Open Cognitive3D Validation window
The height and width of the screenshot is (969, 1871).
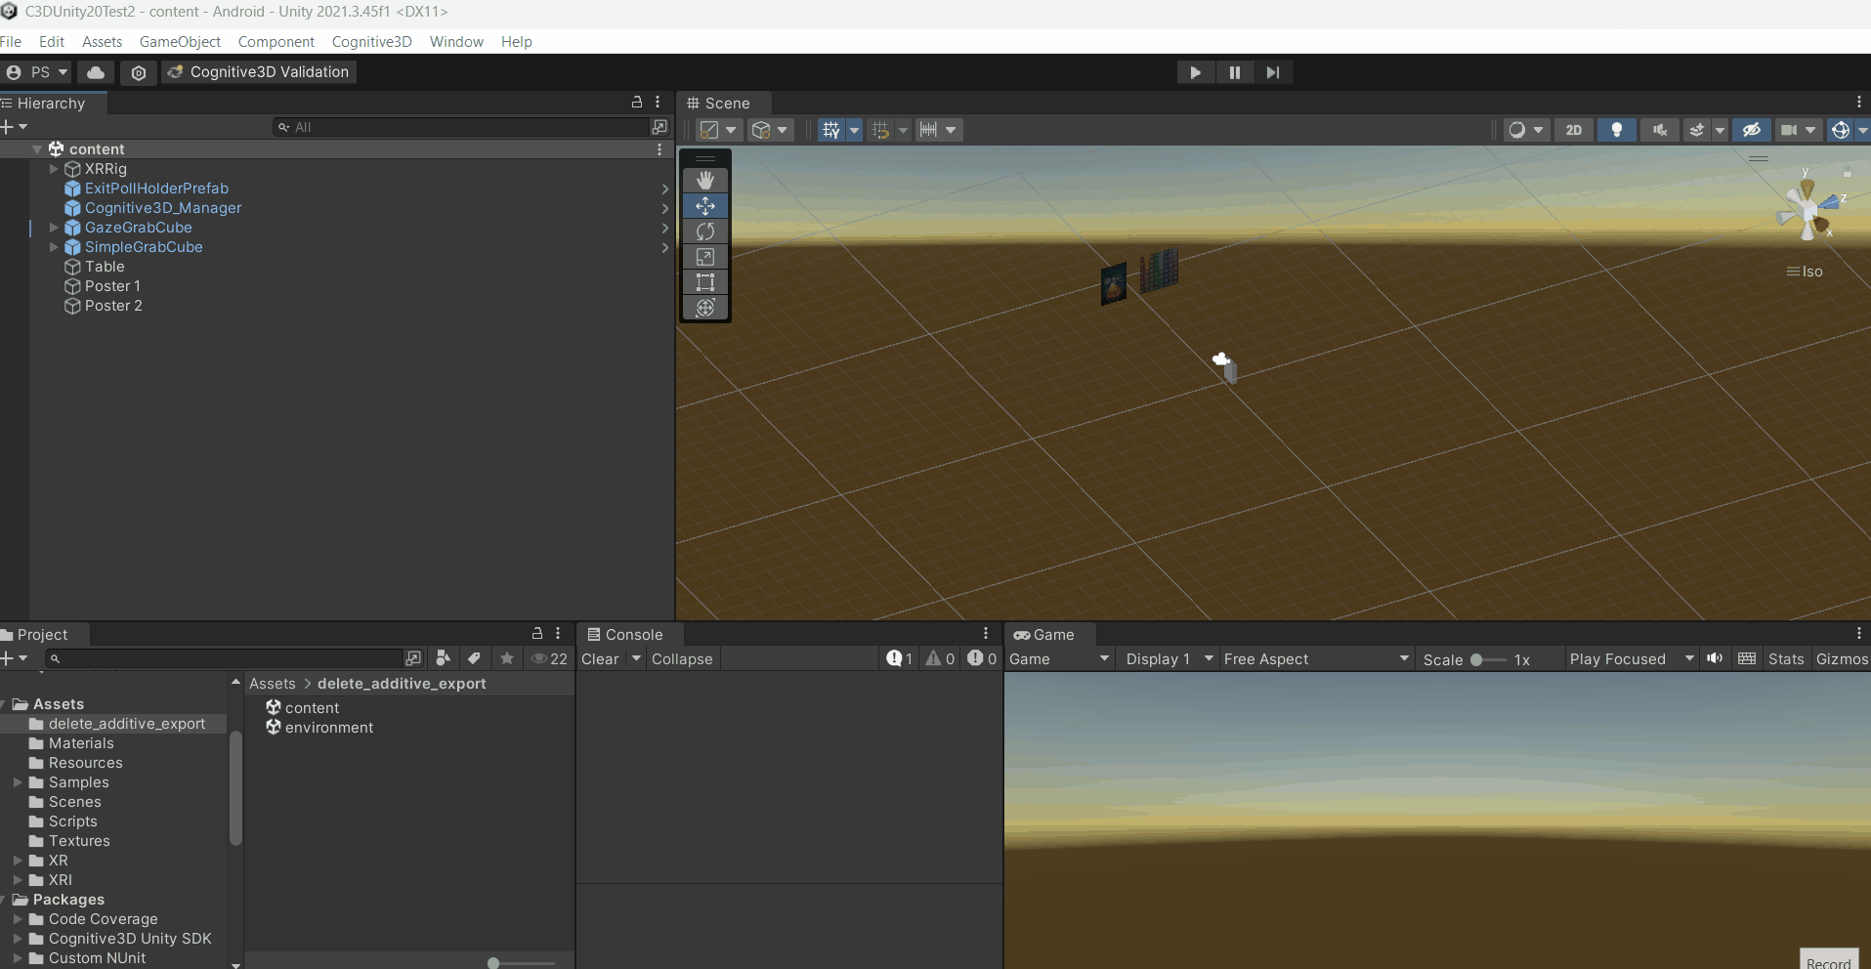[258, 72]
